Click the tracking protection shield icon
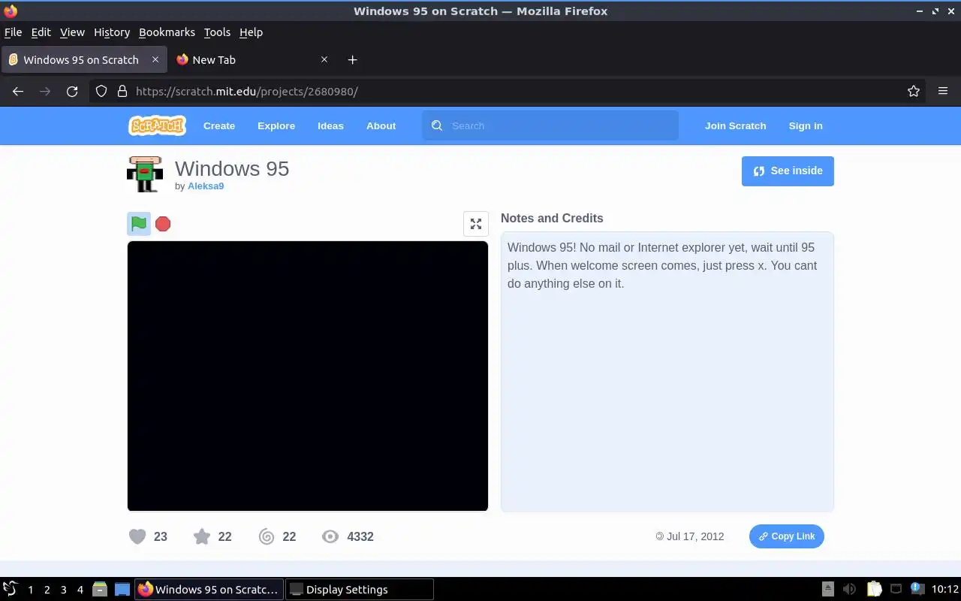 101,91
